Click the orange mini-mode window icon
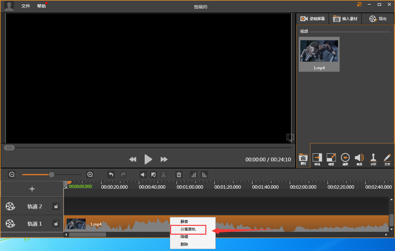The width and height of the screenshot is (395, 251). point(359,4)
